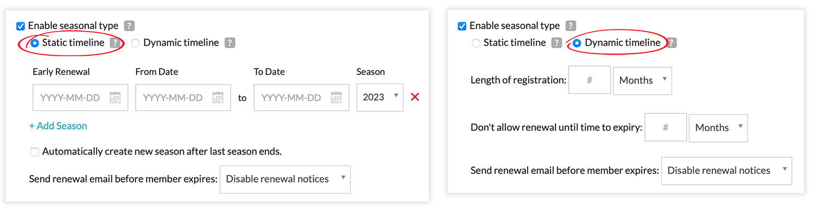Select Dynamic timeline radio in left panel

tap(135, 43)
